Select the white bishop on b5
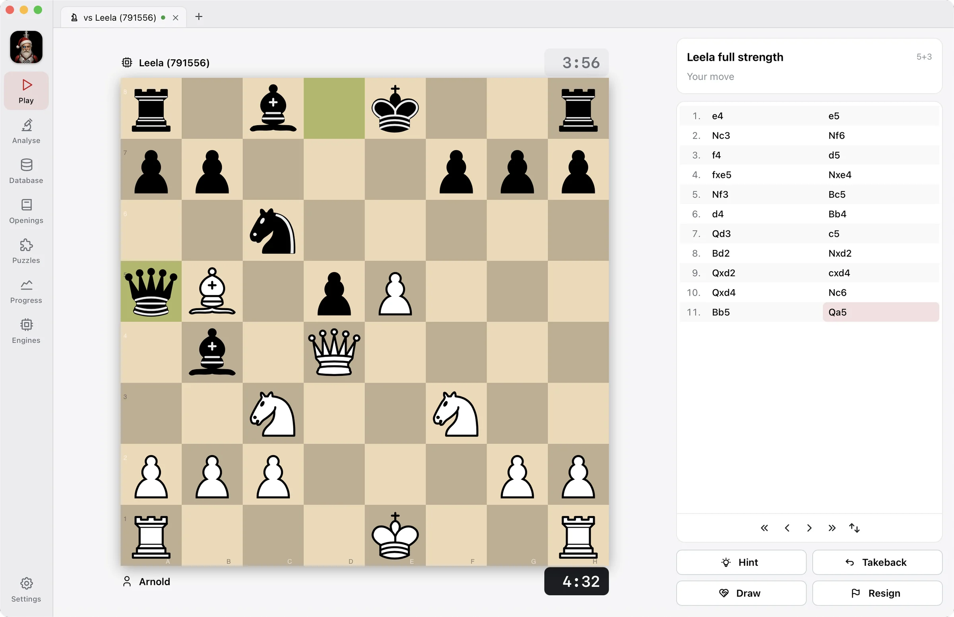 212,292
